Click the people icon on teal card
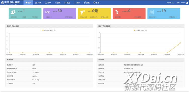The image size is (189, 92). pyautogui.click(x=13, y=12)
